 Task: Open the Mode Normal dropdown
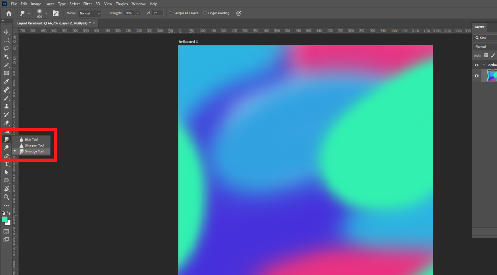[90, 13]
